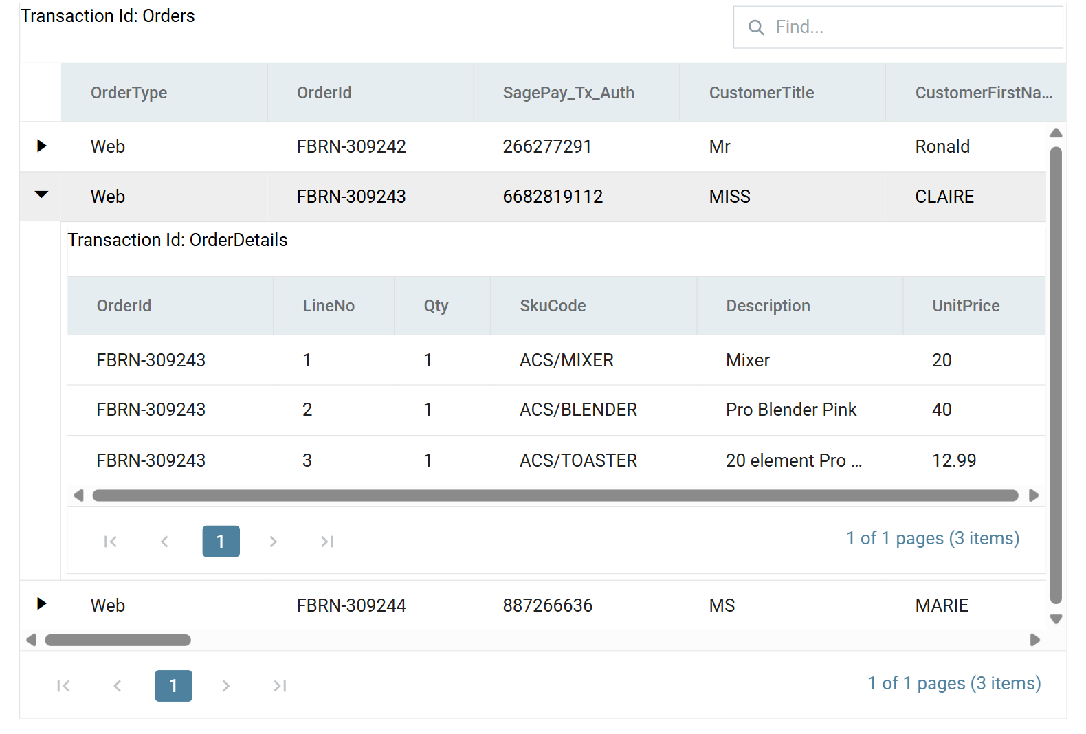Click Orders grid horizontal scrollbar right arrow
Viewport: 1086px width, 734px height.
click(1035, 640)
